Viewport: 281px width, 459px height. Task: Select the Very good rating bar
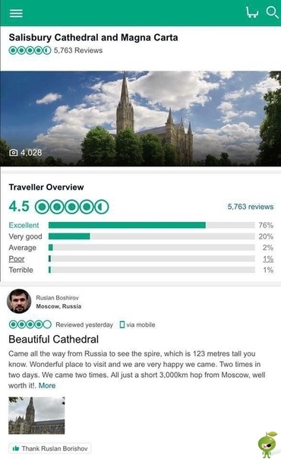click(x=151, y=236)
